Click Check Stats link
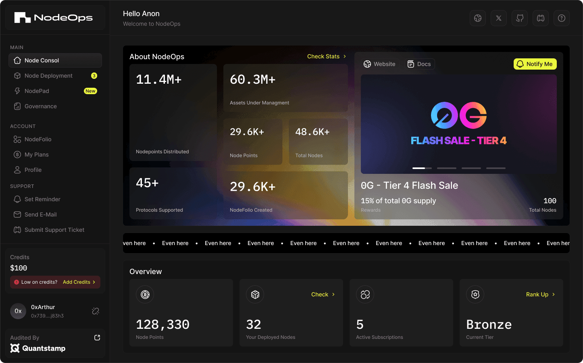 coord(327,56)
